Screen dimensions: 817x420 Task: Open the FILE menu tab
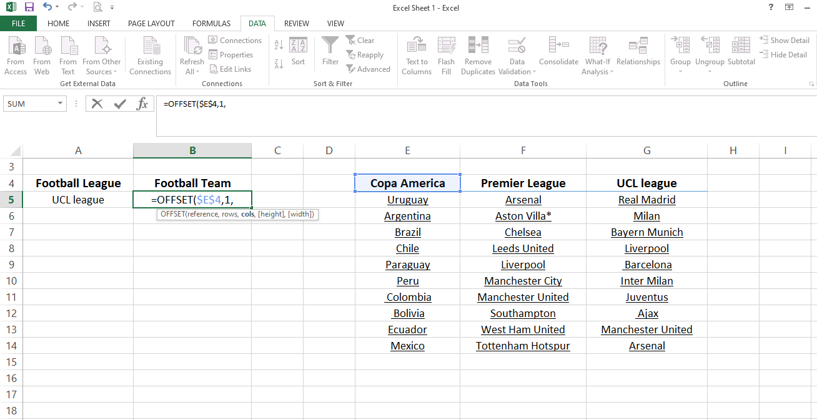coord(18,24)
